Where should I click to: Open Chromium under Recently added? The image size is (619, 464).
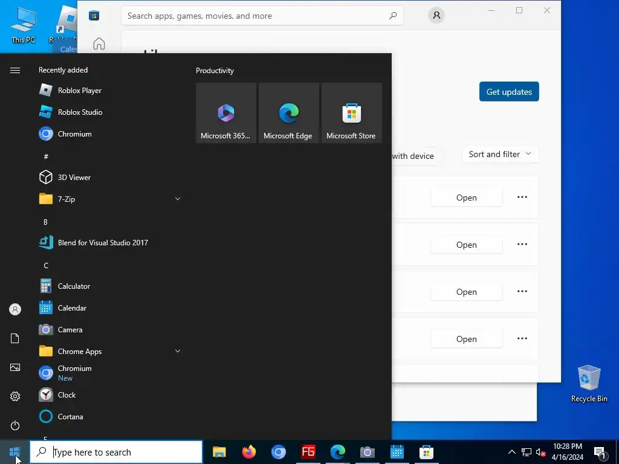pyautogui.click(x=111, y=134)
